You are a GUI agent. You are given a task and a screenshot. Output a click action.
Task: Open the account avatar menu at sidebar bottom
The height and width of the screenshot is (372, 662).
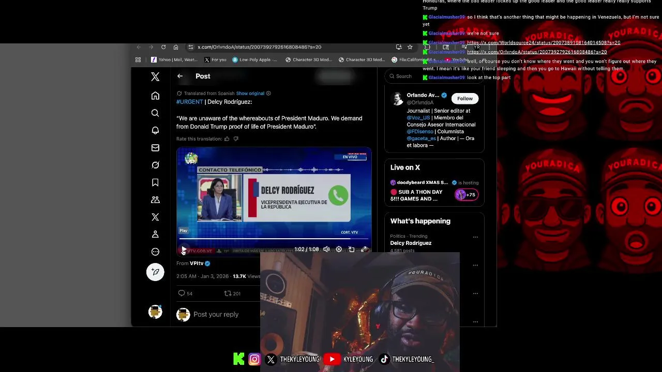155,312
